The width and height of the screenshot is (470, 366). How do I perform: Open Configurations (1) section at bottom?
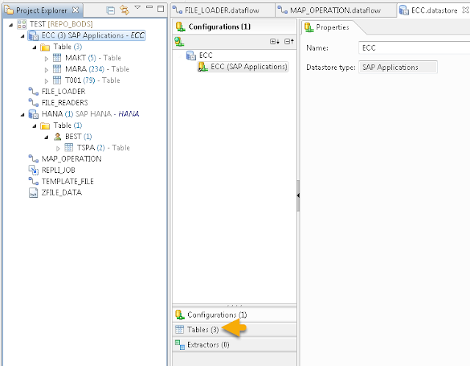coord(234,315)
